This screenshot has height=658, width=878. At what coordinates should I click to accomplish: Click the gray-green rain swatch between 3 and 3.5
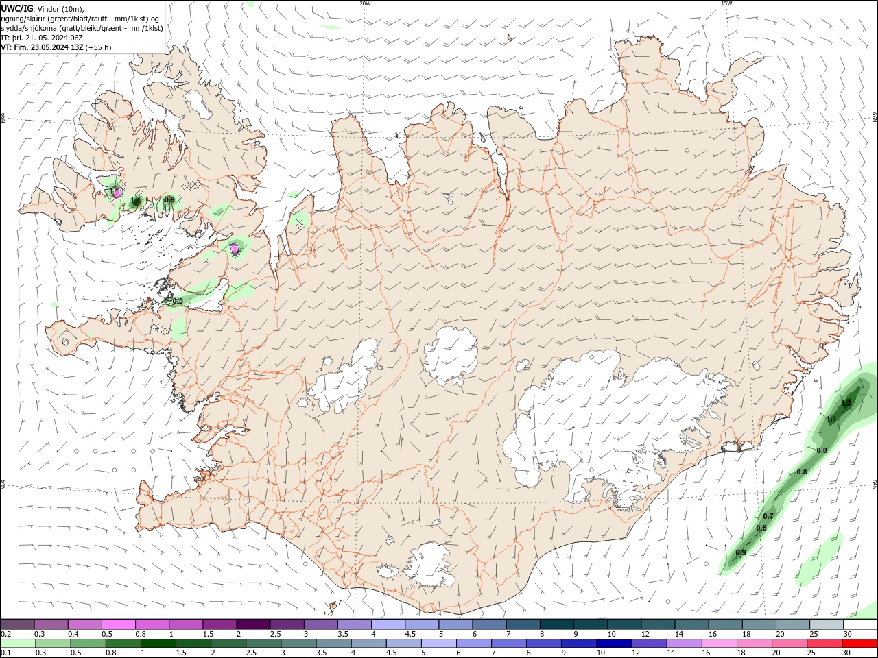pos(298,643)
